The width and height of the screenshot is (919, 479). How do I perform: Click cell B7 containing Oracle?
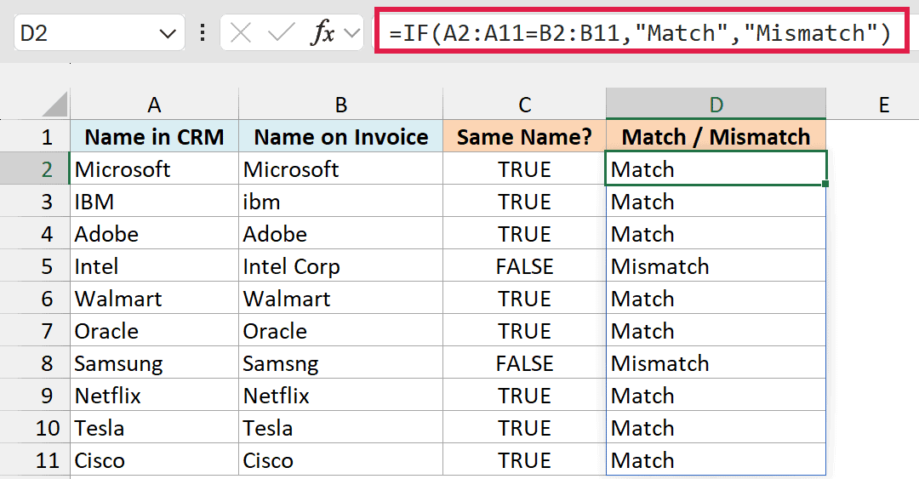click(x=340, y=330)
